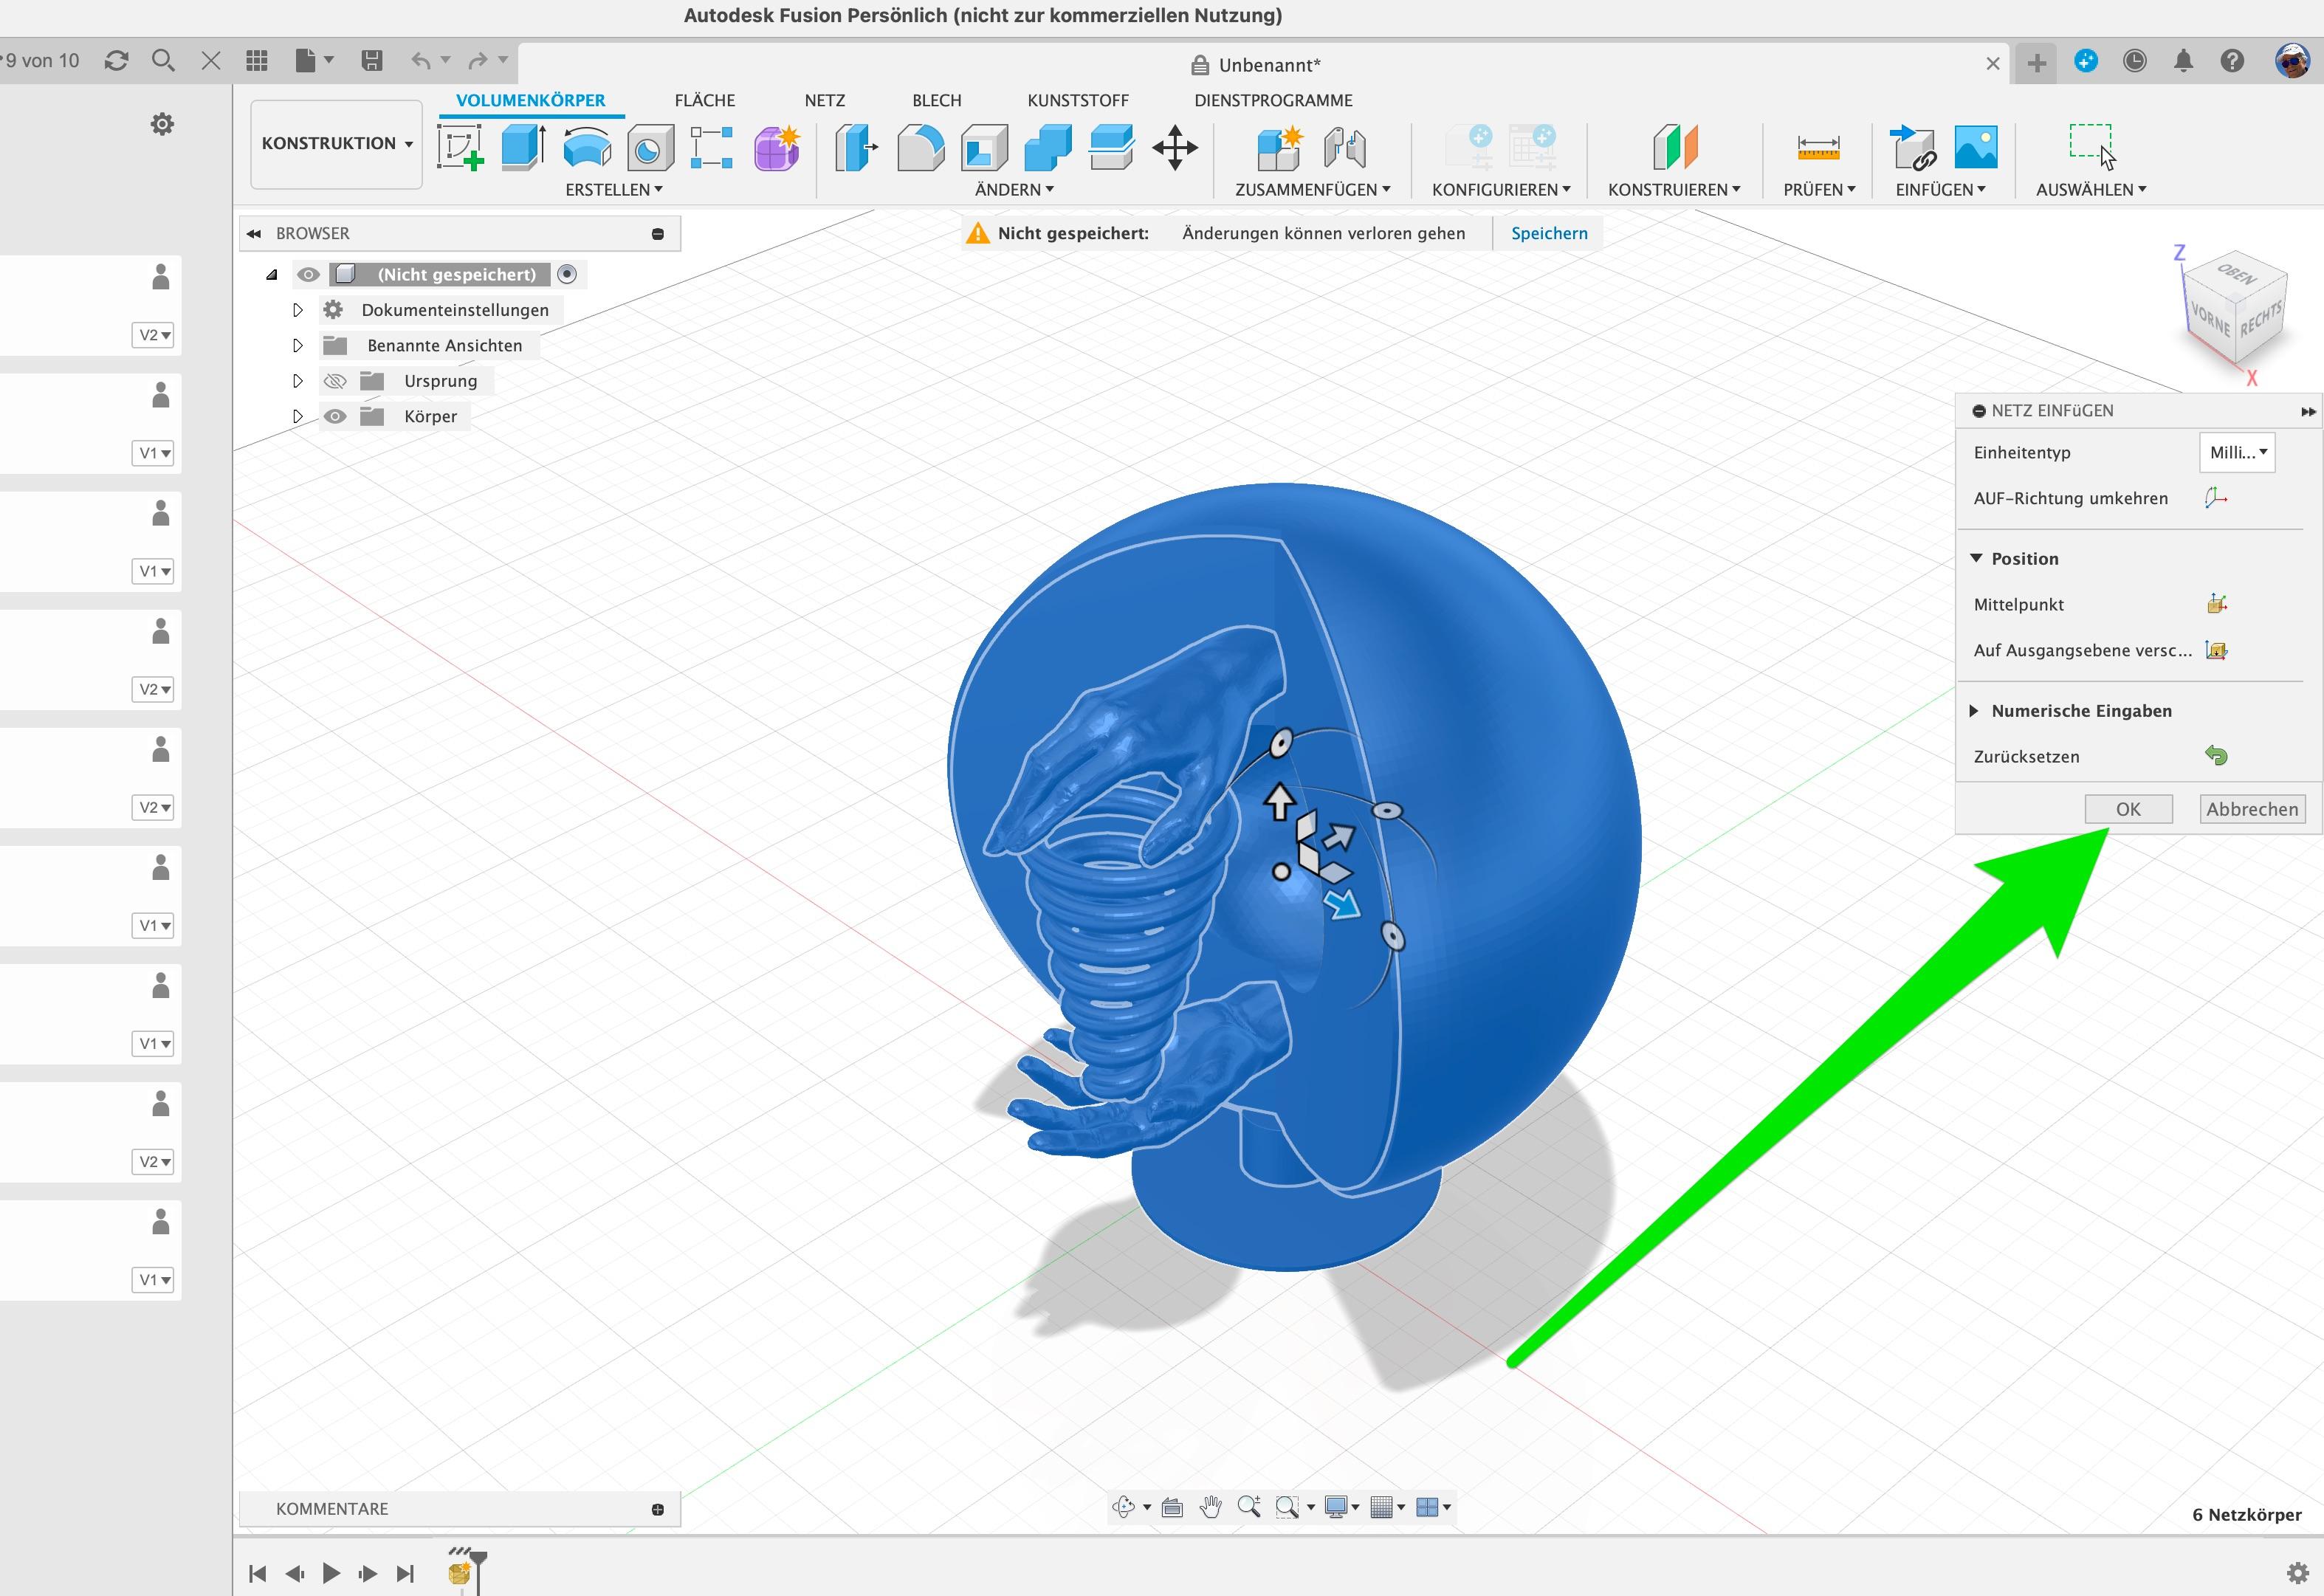Screen dimensions: 2324x1596
Task: Click OK in Netz Einfügen dialog
Action: [x=2128, y=809]
